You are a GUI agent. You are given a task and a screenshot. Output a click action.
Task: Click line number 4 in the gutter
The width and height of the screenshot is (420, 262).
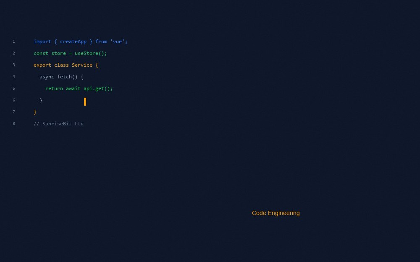pyautogui.click(x=14, y=77)
